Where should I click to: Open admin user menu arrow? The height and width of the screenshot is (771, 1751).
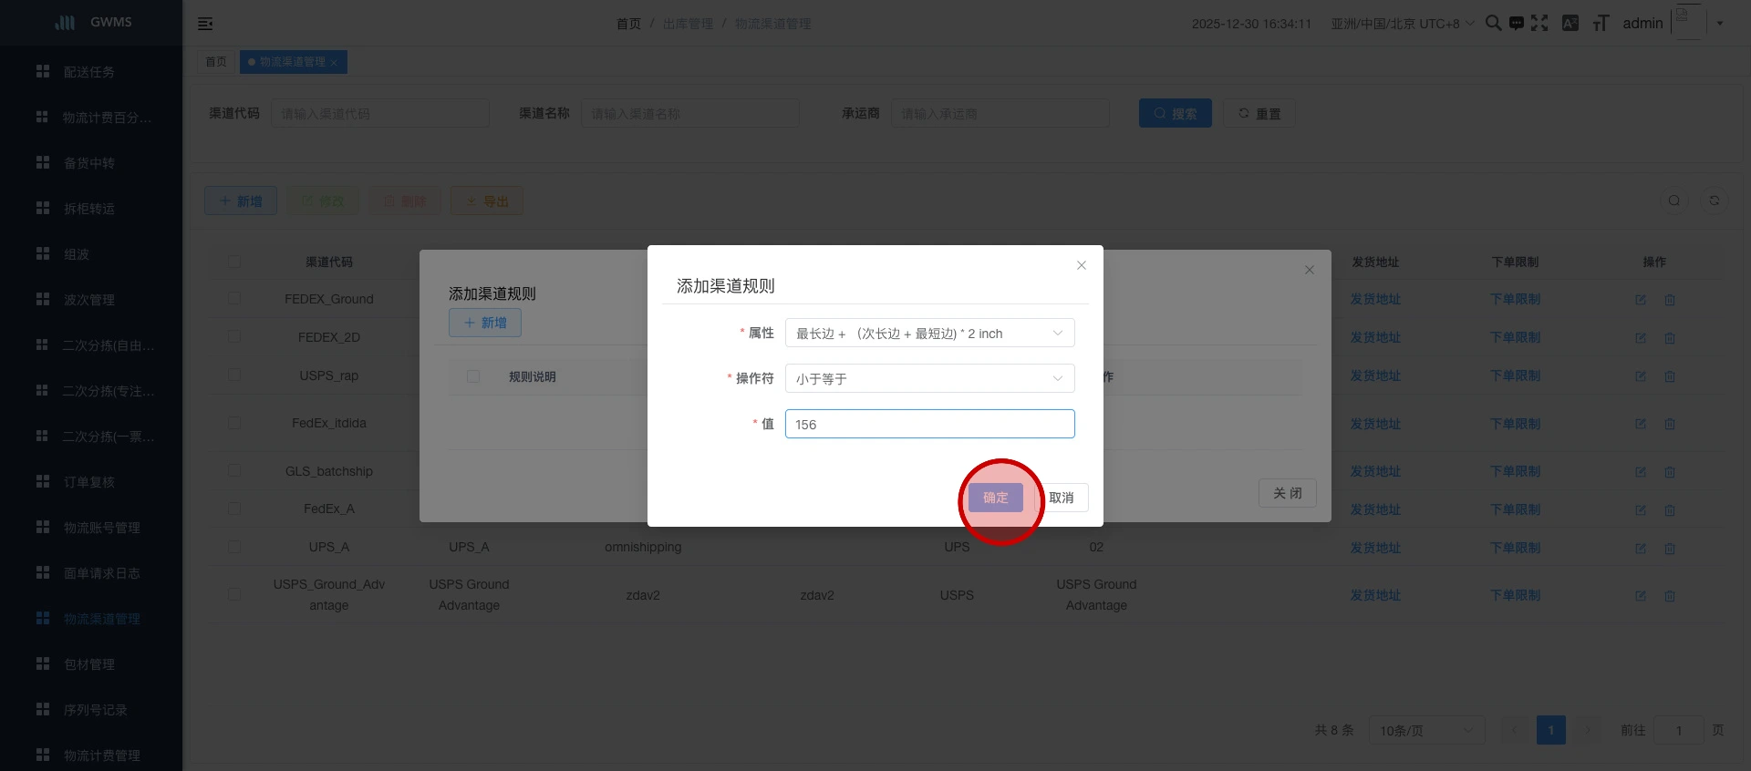pyautogui.click(x=1720, y=24)
